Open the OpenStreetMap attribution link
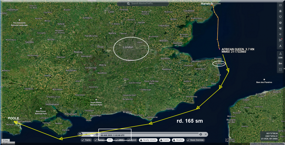The image size is (285, 145). tap(276, 144)
